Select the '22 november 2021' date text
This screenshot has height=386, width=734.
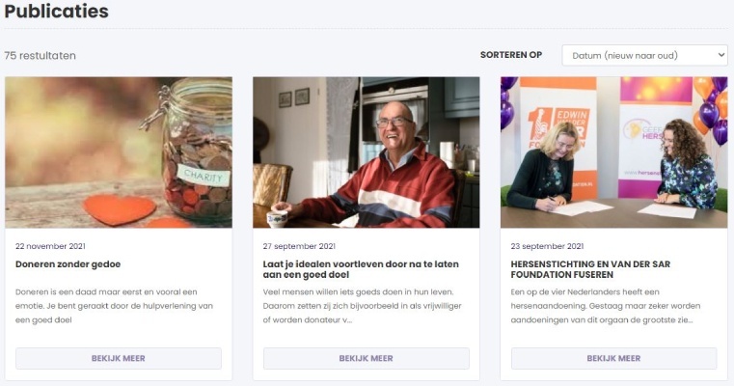(50, 246)
